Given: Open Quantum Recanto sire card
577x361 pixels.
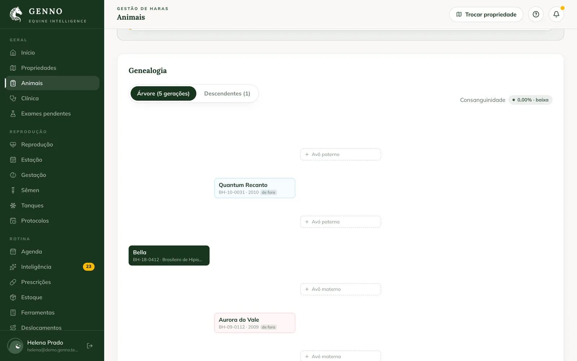Looking at the screenshot, I should 255,188.
